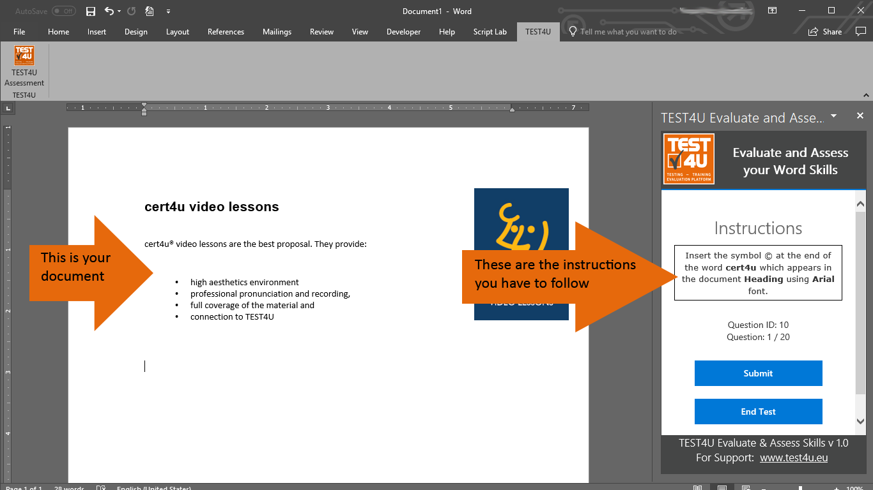The height and width of the screenshot is (490, 873).
Task: Click the heading "cert4u video lessons"
Action: click(x=212, y=207)
